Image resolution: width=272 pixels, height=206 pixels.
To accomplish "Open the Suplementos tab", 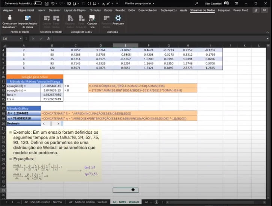I will (x=168, y=10).
